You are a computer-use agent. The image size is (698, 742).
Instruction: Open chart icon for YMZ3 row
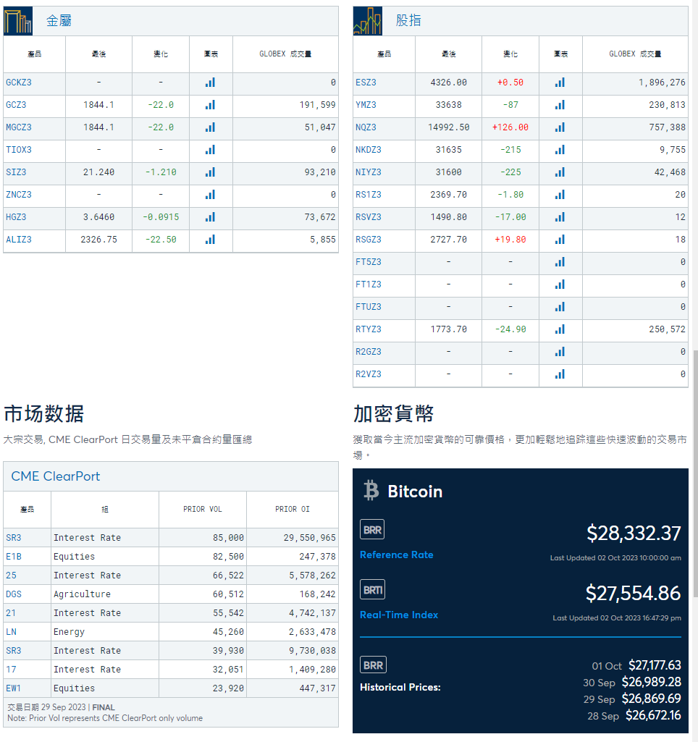(x=560, y=104)
